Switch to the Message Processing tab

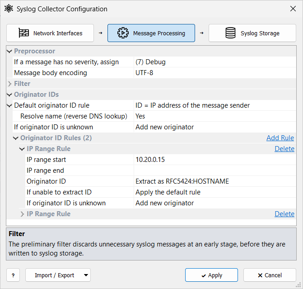[x=151, y=33]
